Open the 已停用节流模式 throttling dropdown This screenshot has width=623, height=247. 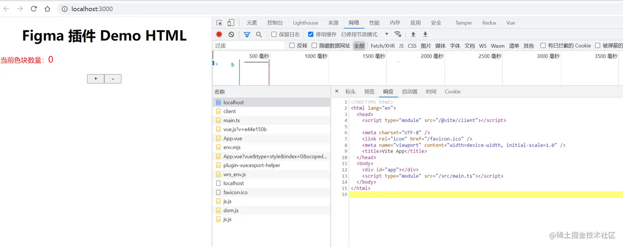click(365, 34)
